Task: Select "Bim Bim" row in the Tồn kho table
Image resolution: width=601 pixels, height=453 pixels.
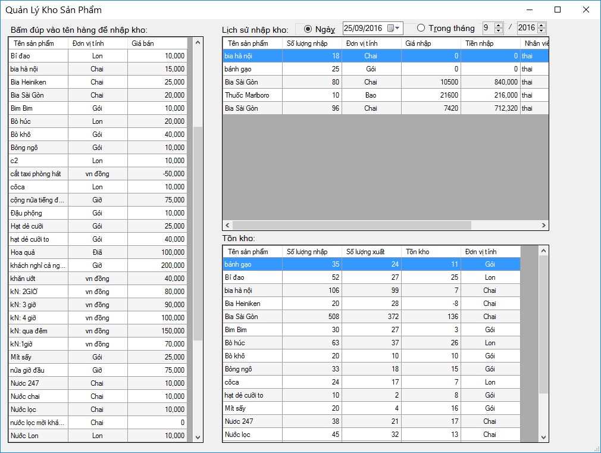Action: point(371,330)
